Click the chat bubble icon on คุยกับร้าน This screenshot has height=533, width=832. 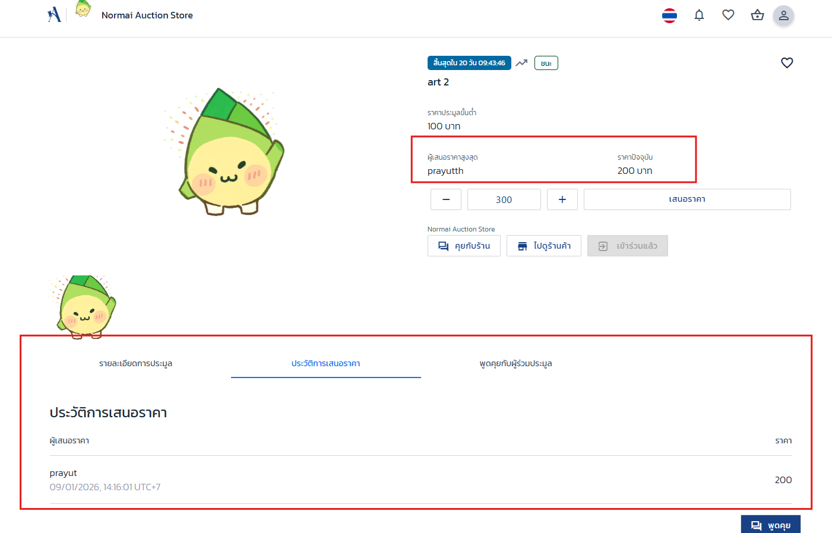pos(442,245)
